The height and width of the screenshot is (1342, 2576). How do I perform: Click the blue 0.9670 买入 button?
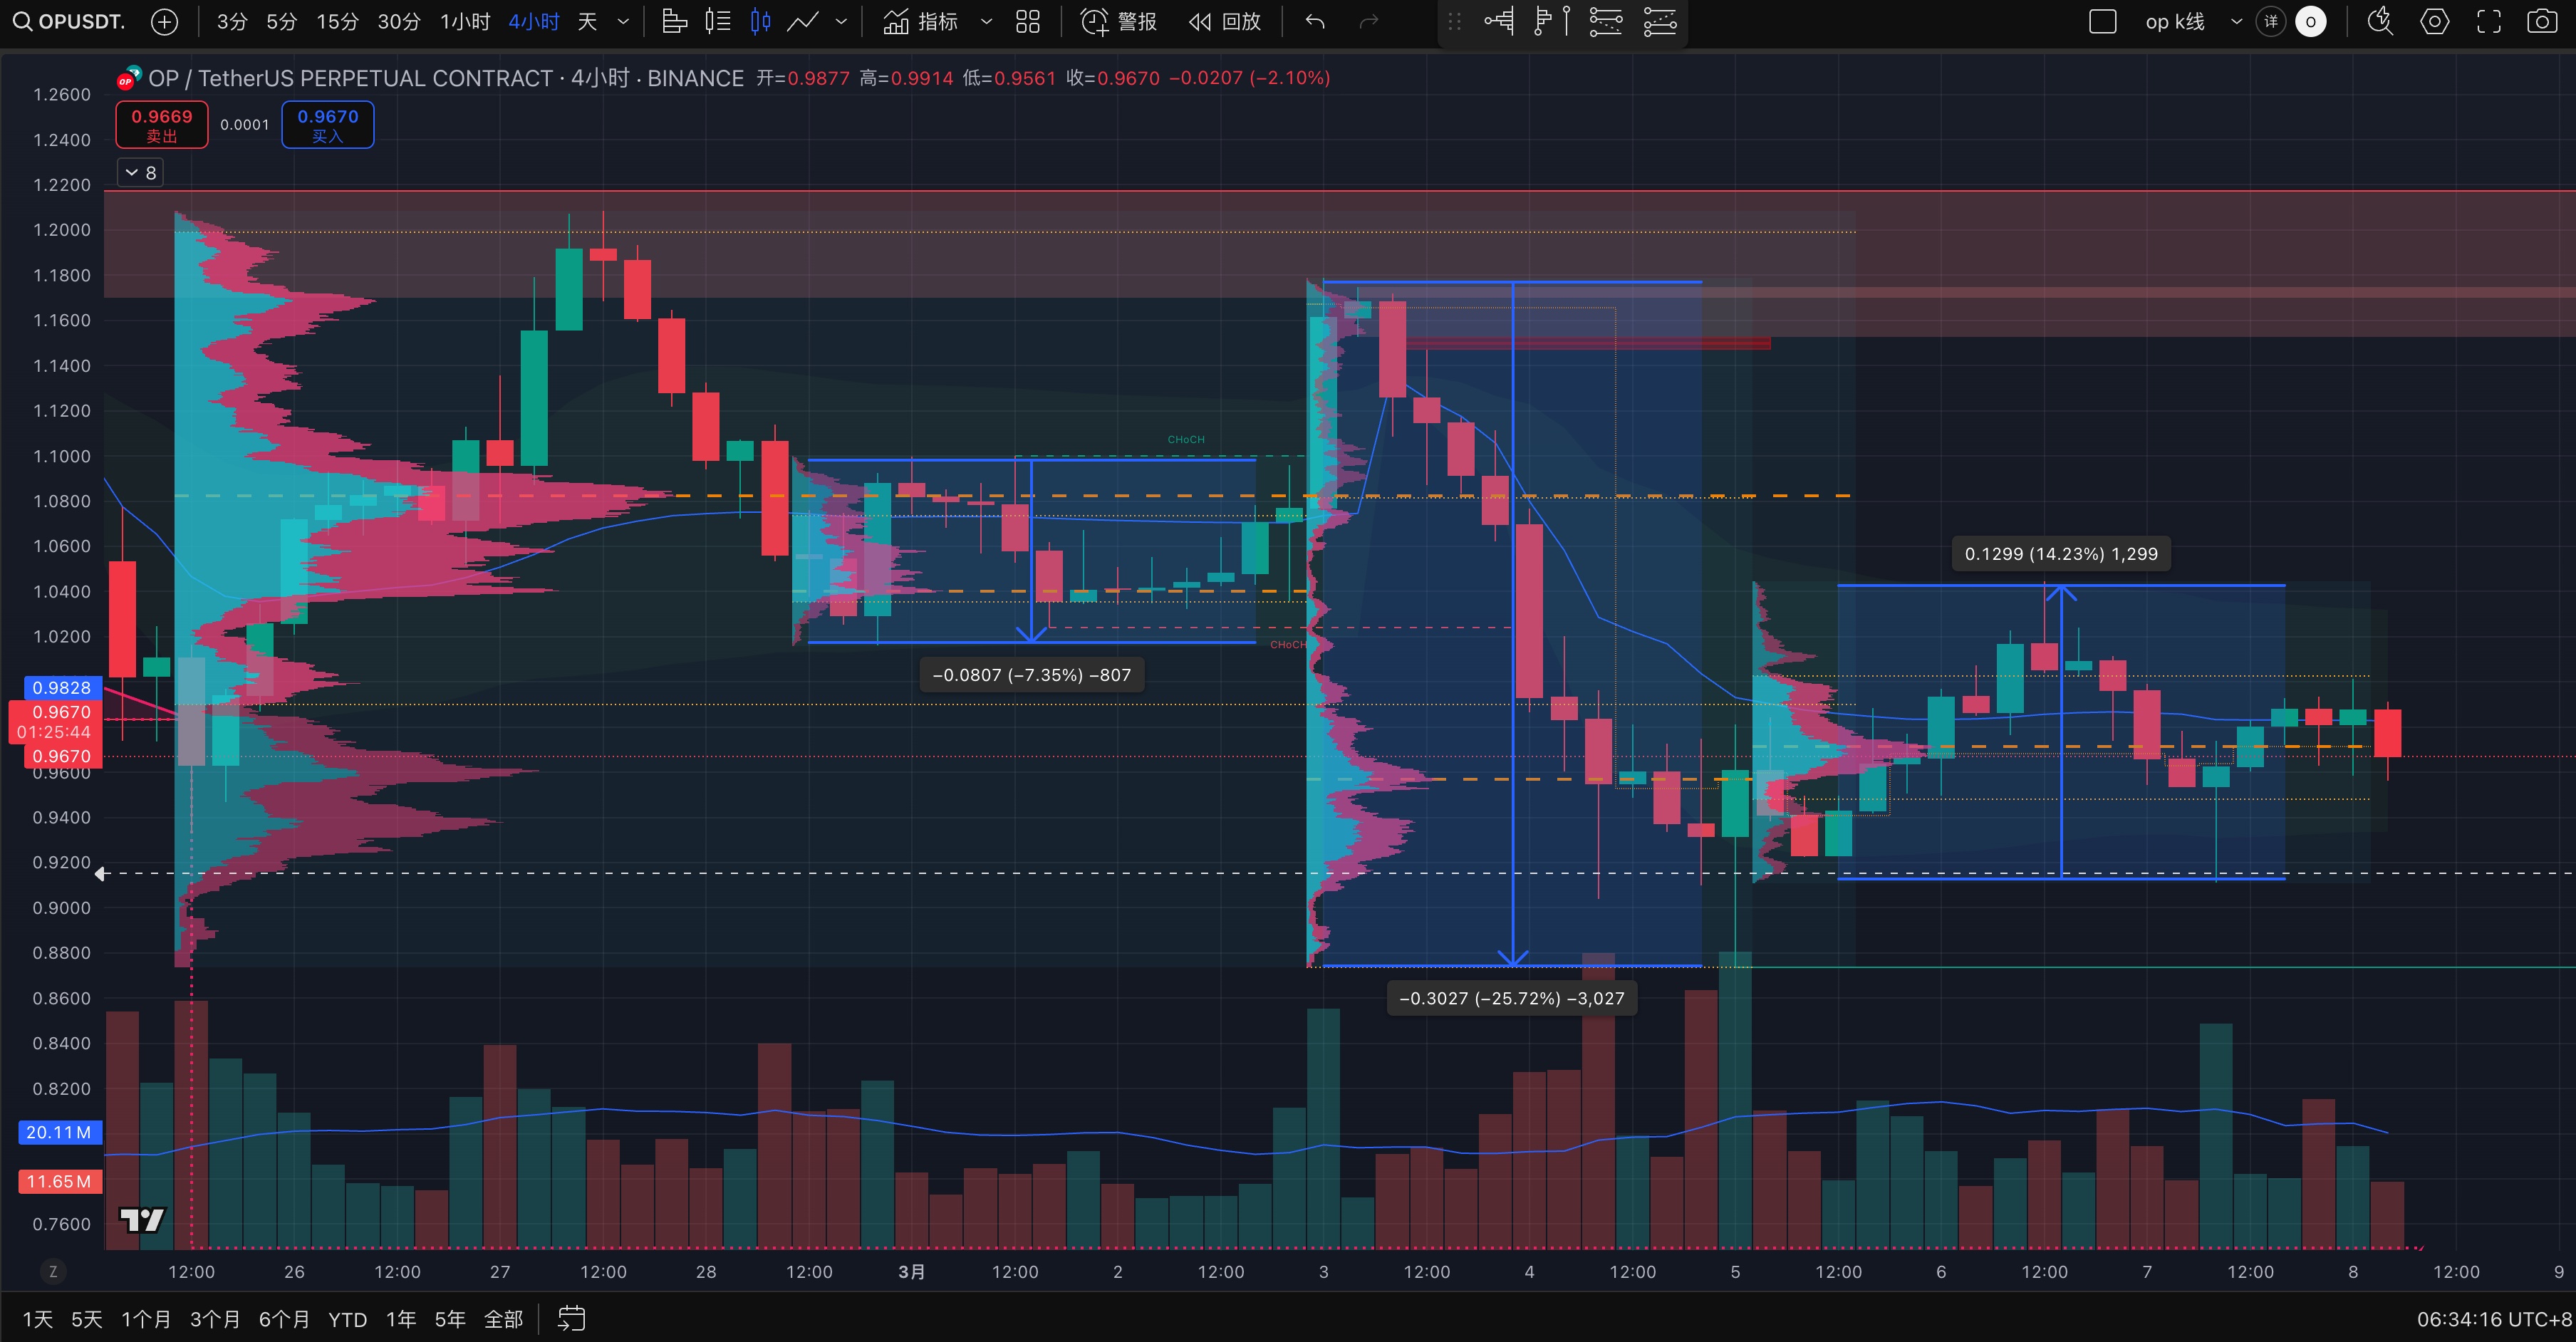click(x=328, y=125)
